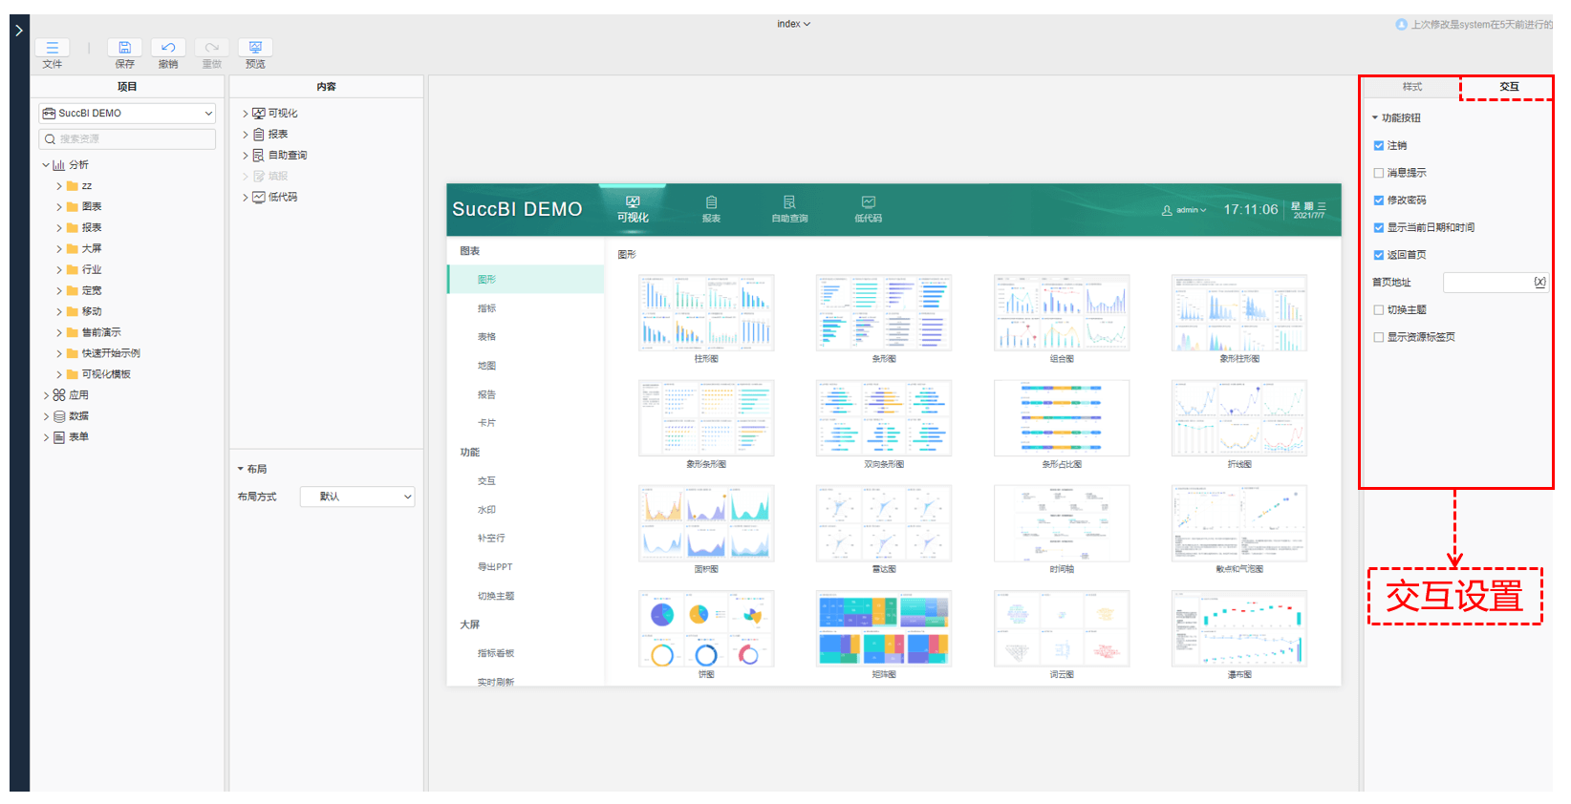Expand the 大屏 folder in tree
Screen dimensions: 1571x804
59,249
